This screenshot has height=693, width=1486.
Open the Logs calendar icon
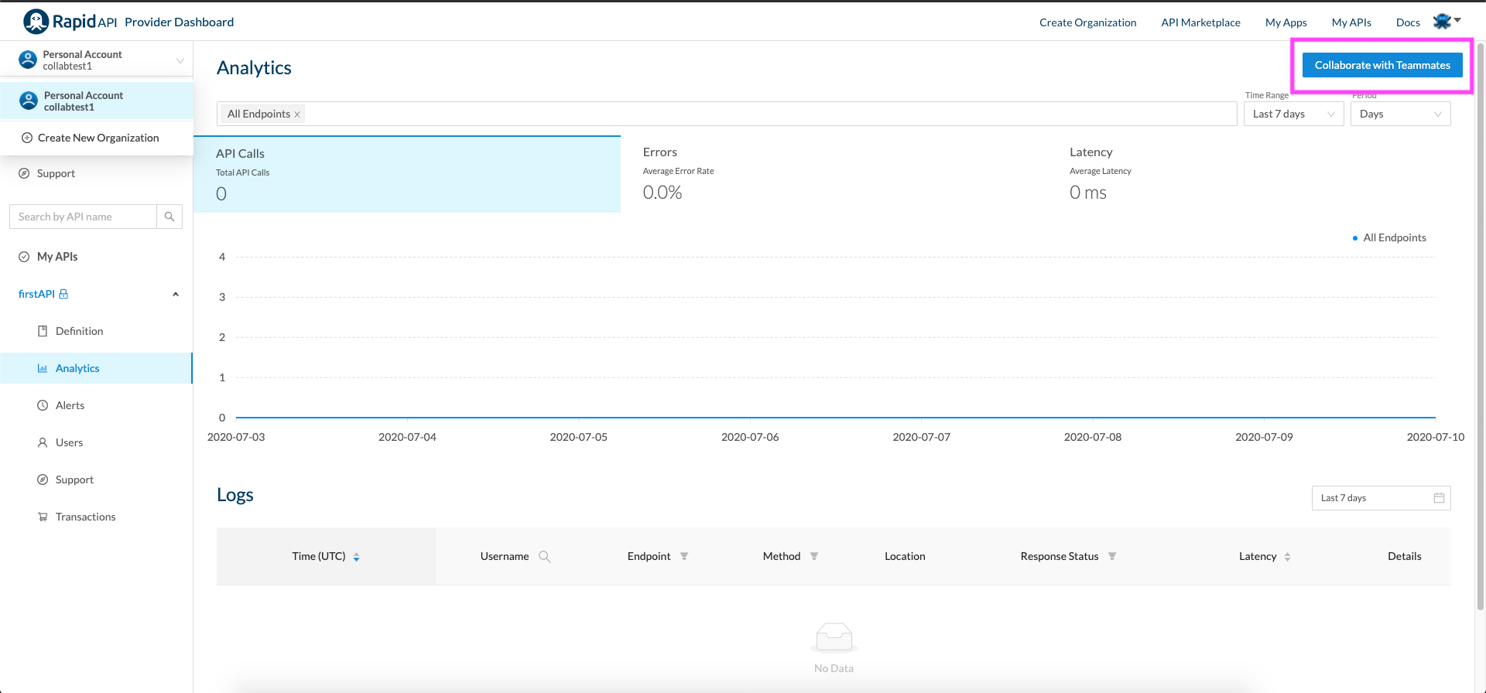[1439, 498]
